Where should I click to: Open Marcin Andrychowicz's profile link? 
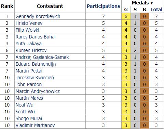38,91
